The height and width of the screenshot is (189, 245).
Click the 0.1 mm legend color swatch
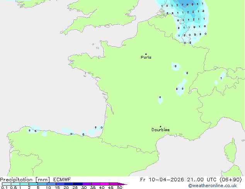[x=7, y=184]
